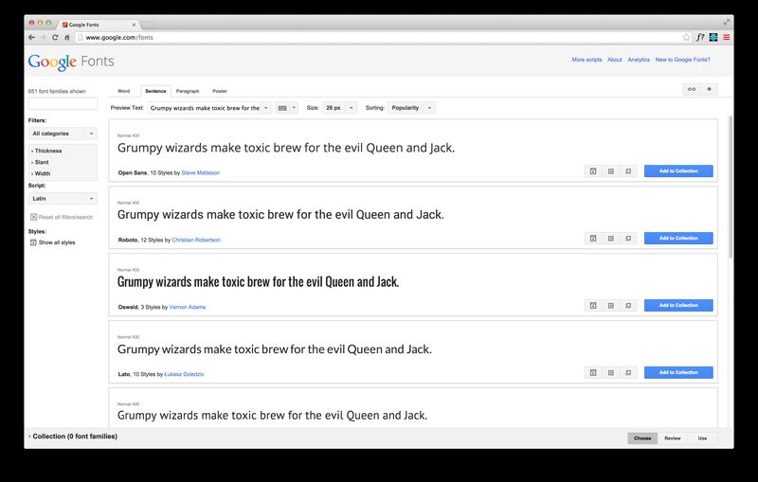Switch to the Poster preview tab
Image resolution: width=758 pixels, height=482 pixels.
(x=220, y=91)
